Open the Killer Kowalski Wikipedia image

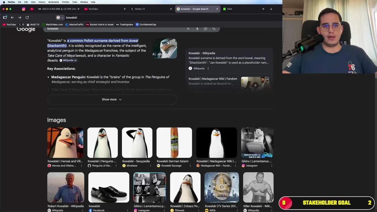click(x=258, y=188)
